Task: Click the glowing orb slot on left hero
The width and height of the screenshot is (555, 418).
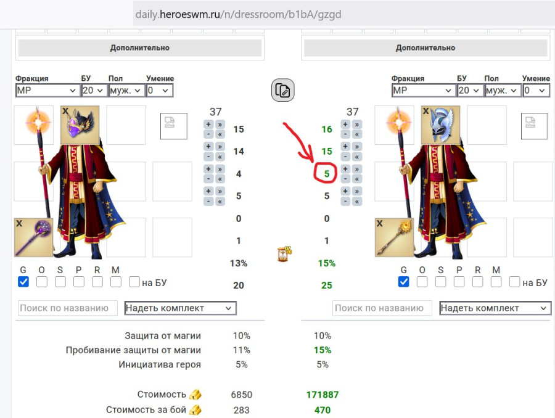Action: click(x=34, y=124)
